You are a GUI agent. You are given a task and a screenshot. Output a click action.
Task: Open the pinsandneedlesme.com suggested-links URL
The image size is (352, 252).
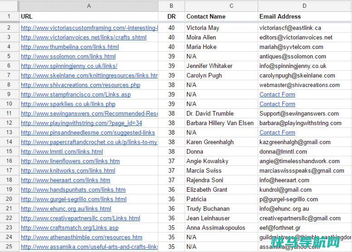[x=88, y=133]
